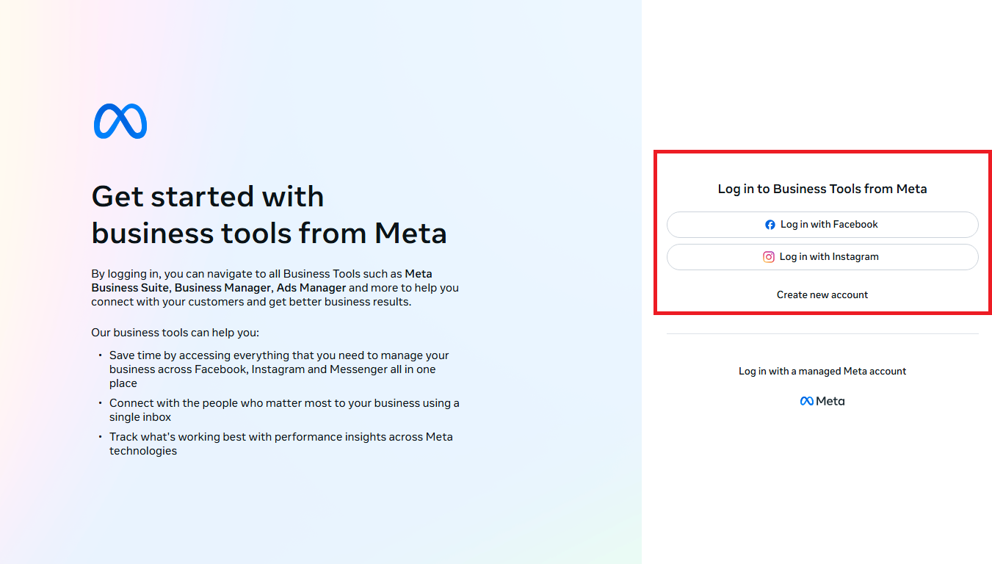Select "Log in with a managed Meta account"

[822, 371]
